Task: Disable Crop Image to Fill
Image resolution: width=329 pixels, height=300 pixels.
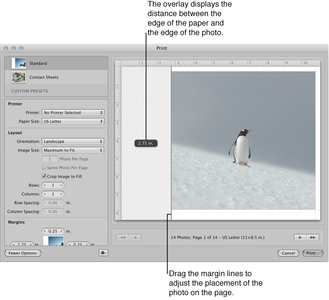Action: click(44, 176)
